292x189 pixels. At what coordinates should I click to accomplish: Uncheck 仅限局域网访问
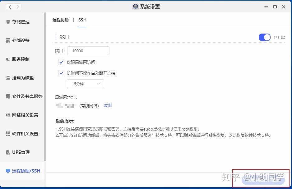click(x=61, y=62)
